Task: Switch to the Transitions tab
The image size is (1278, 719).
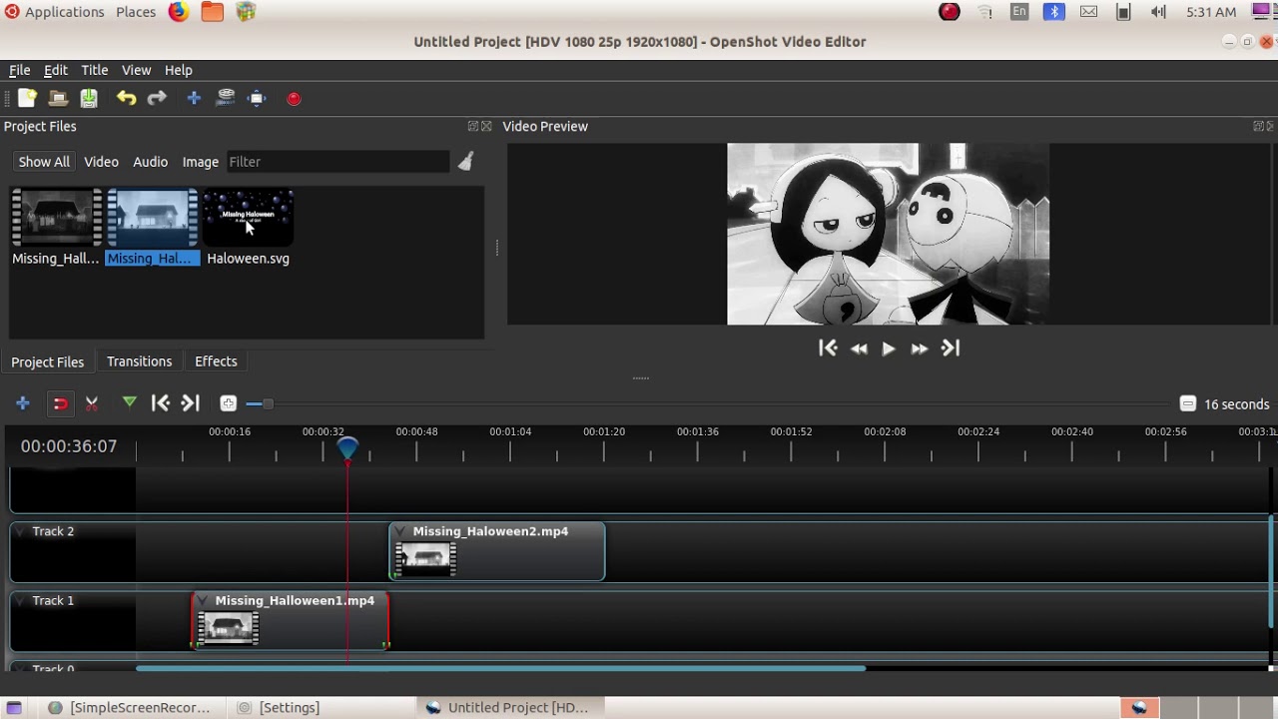Action: 139,361
